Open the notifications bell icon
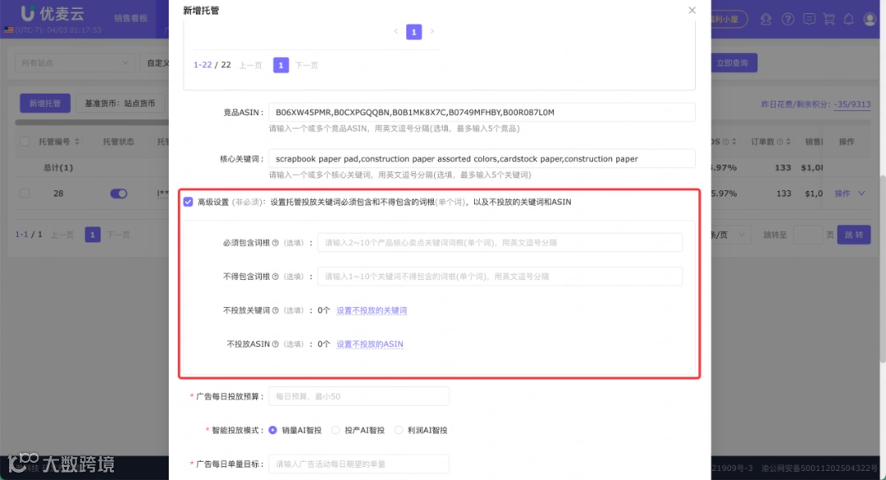The height and width of the screenshot is (480, 886). coord(850,19)
